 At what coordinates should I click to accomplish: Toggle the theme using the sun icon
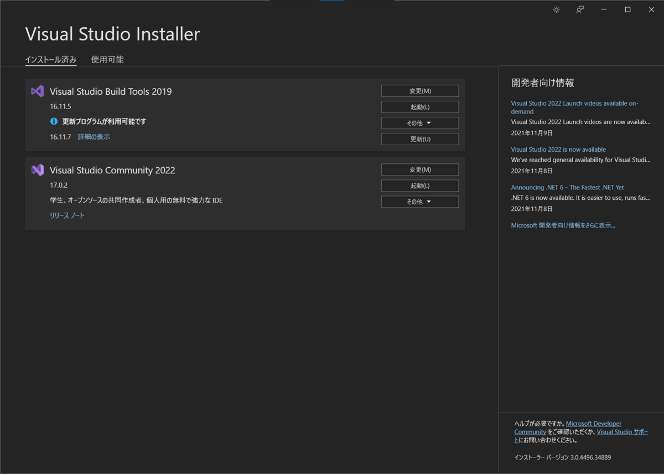[556, 9]
